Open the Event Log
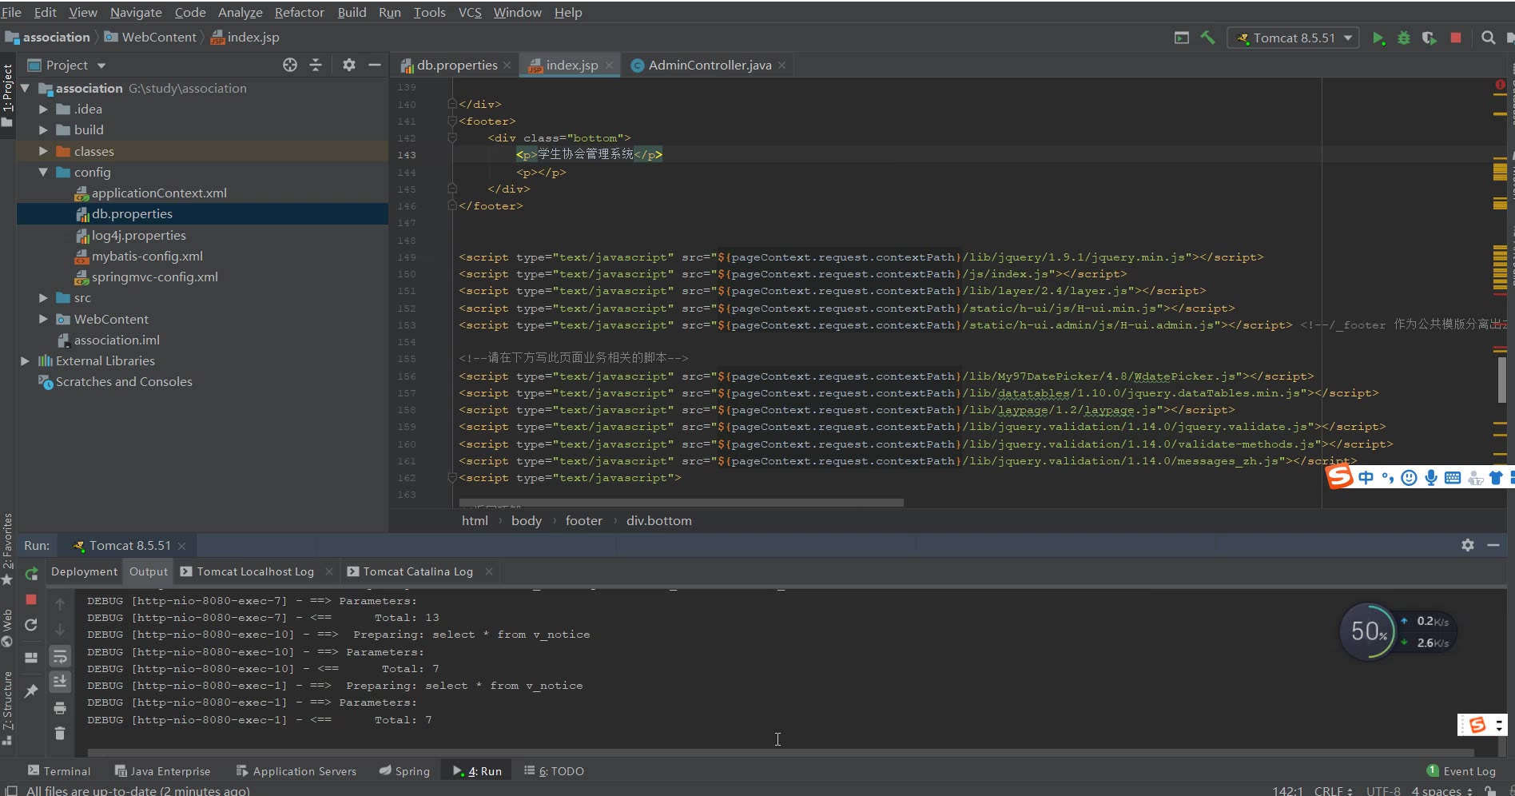Image resolution: width=1515 pixels, height=796 pixels. pos(1461,771)
